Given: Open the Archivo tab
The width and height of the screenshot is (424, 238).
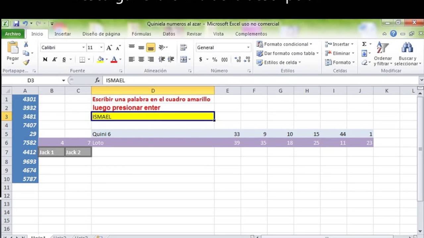Looking at the screenshot, I should (x=13, y=34).
